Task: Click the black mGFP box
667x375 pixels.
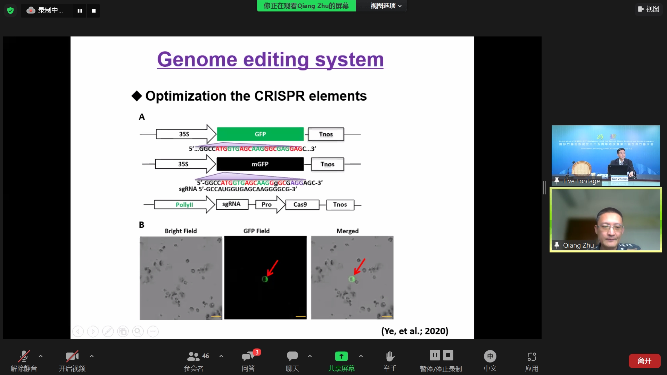Action: click(x=260, y=164)
